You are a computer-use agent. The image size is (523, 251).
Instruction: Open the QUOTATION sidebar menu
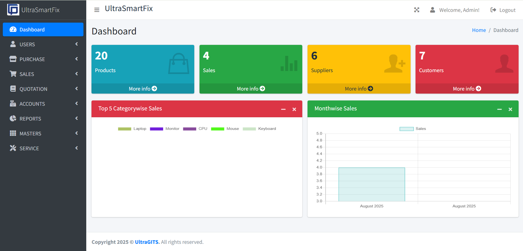point(43,89)
